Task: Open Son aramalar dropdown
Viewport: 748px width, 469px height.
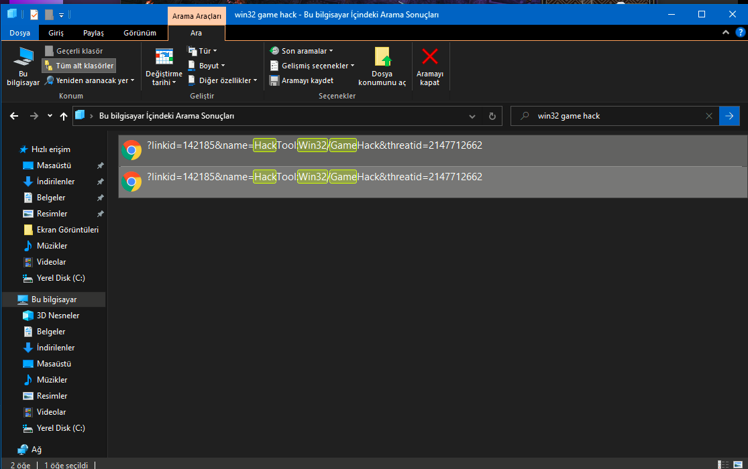Action: coord(301,51)
